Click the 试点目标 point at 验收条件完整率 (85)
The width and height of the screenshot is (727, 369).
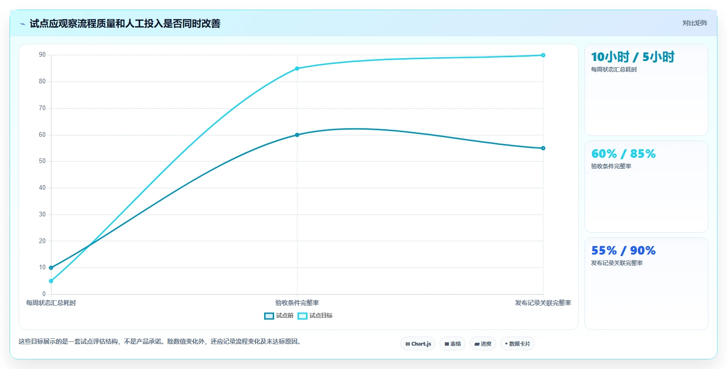click(297, 69)
